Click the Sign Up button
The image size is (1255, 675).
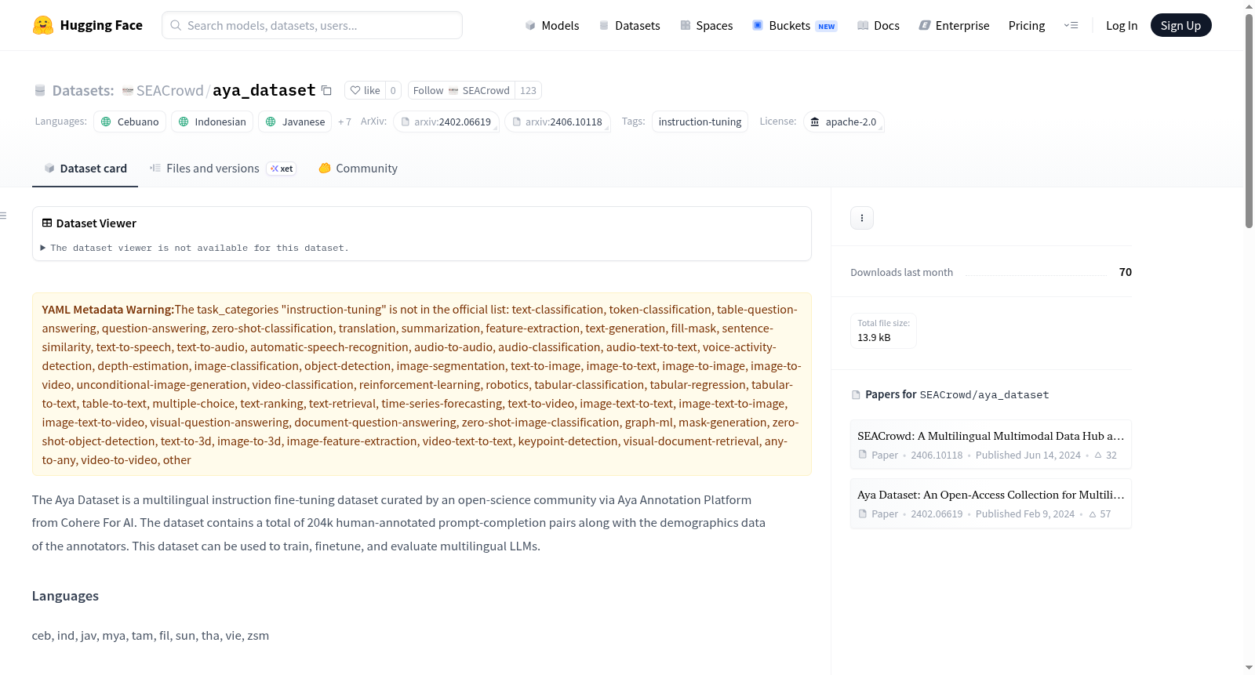click(x=1180, y=25)
